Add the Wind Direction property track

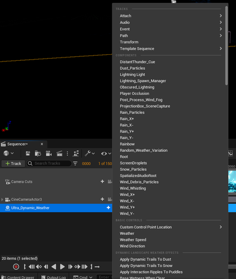pyautogui.click(x=170, y=246)
